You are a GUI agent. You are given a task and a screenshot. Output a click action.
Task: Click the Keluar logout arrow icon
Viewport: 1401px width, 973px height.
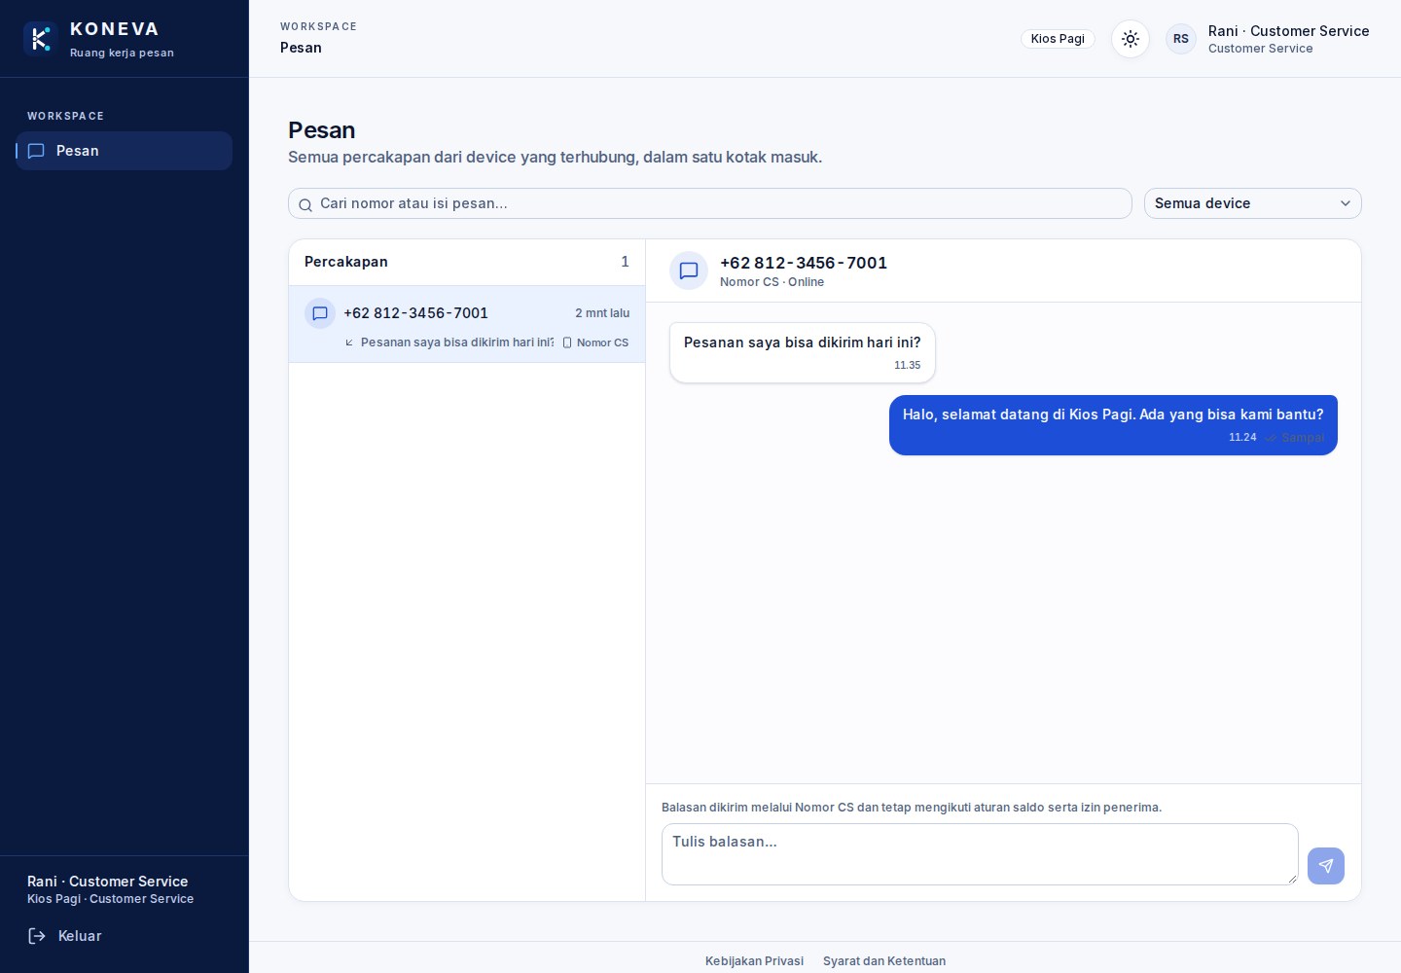tap(37, 936)
